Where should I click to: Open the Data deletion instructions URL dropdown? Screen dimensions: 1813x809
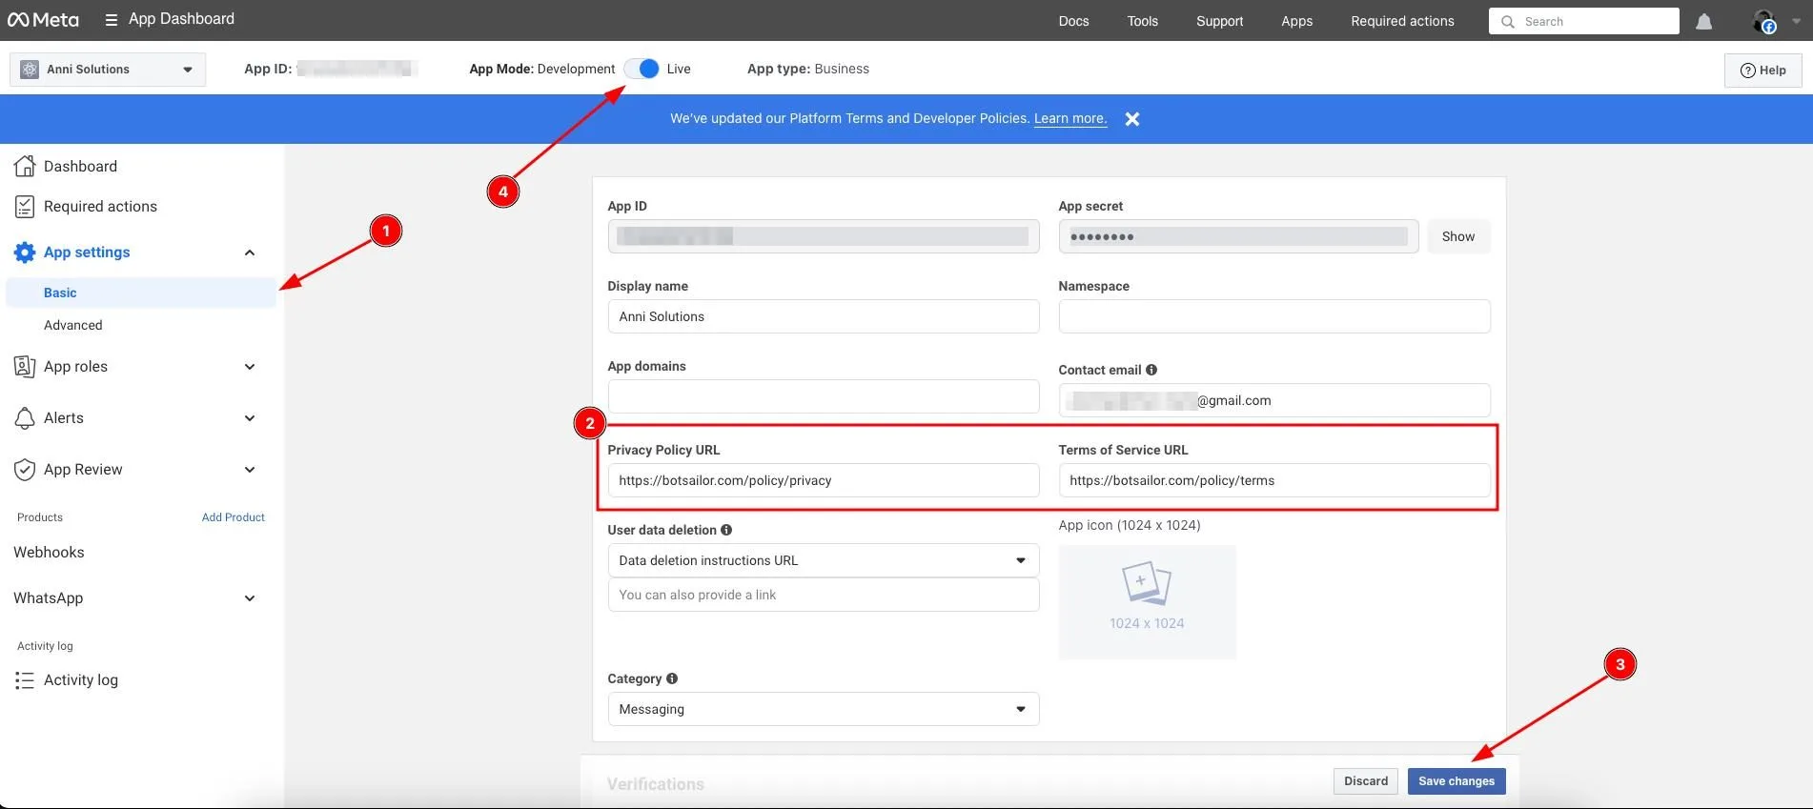[x=824, y=560]
